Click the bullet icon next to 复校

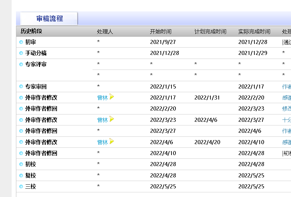coord(21,176)
